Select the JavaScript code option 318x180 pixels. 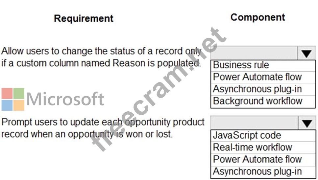pyautogui.click(x=247, y=135)
